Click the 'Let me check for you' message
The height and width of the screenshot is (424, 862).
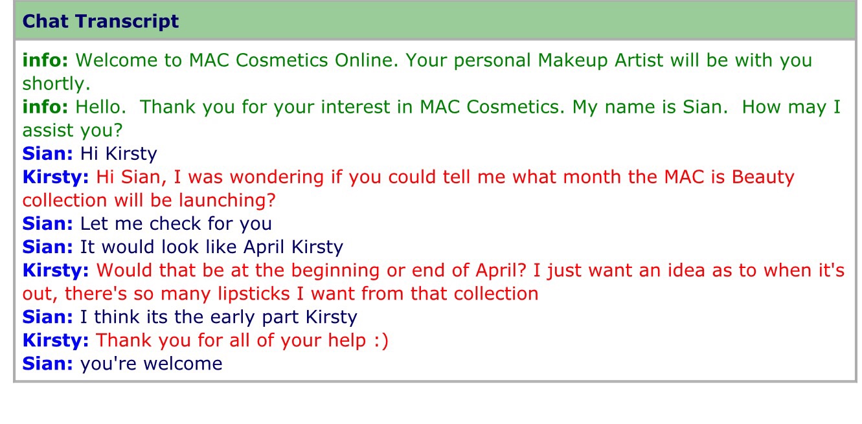pyautogui.click(x=176, y=224)
